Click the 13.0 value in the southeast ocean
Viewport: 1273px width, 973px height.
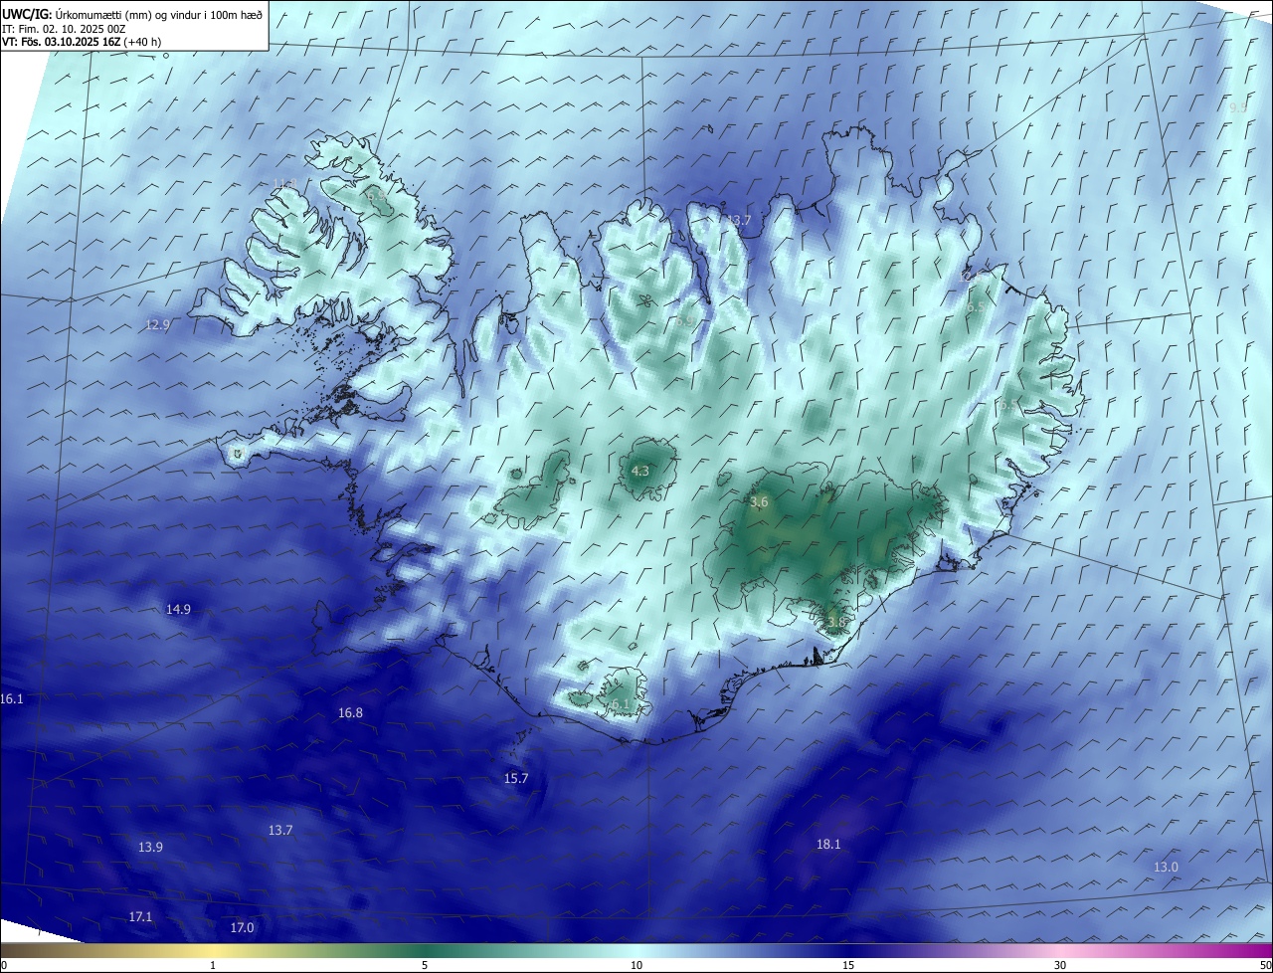(1166, 867)
